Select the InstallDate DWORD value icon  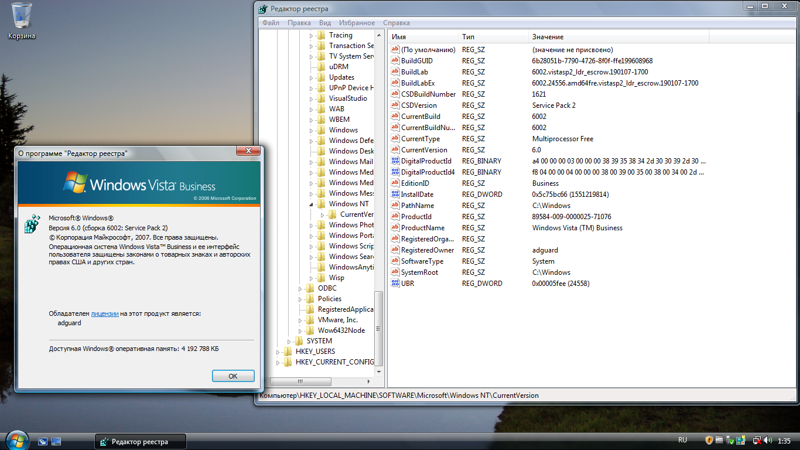pyautogui.click(x=395, y=195)
